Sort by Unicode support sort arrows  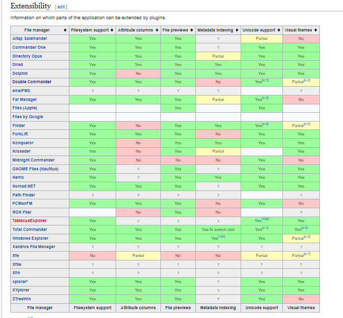click(279, 30)
